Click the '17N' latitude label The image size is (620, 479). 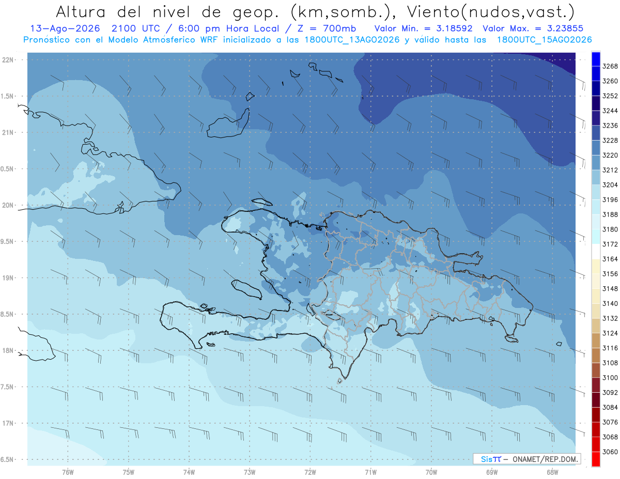(x=8, y=423)
